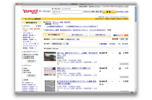The height and width of the screenshot is (100, 152).
Task: Select the 募金するすべての商品 radio button
Action: [x=23, y=54]
